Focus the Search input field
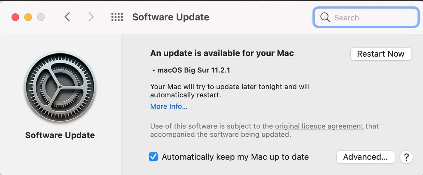Screen dimensions: 423x175 click(x=366, y=18)
